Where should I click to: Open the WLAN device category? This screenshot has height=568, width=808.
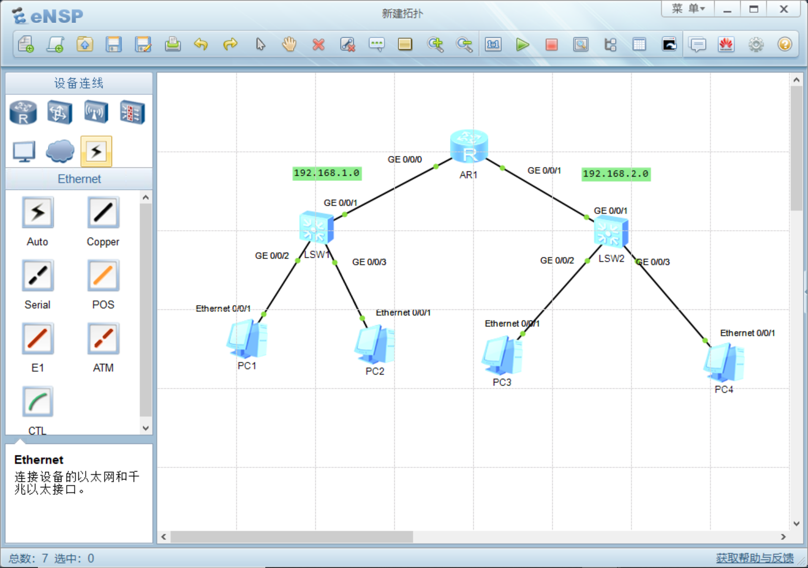click(95, 111)
